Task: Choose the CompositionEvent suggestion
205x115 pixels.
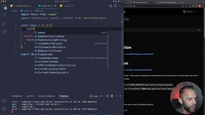Action: coord(70,51)
